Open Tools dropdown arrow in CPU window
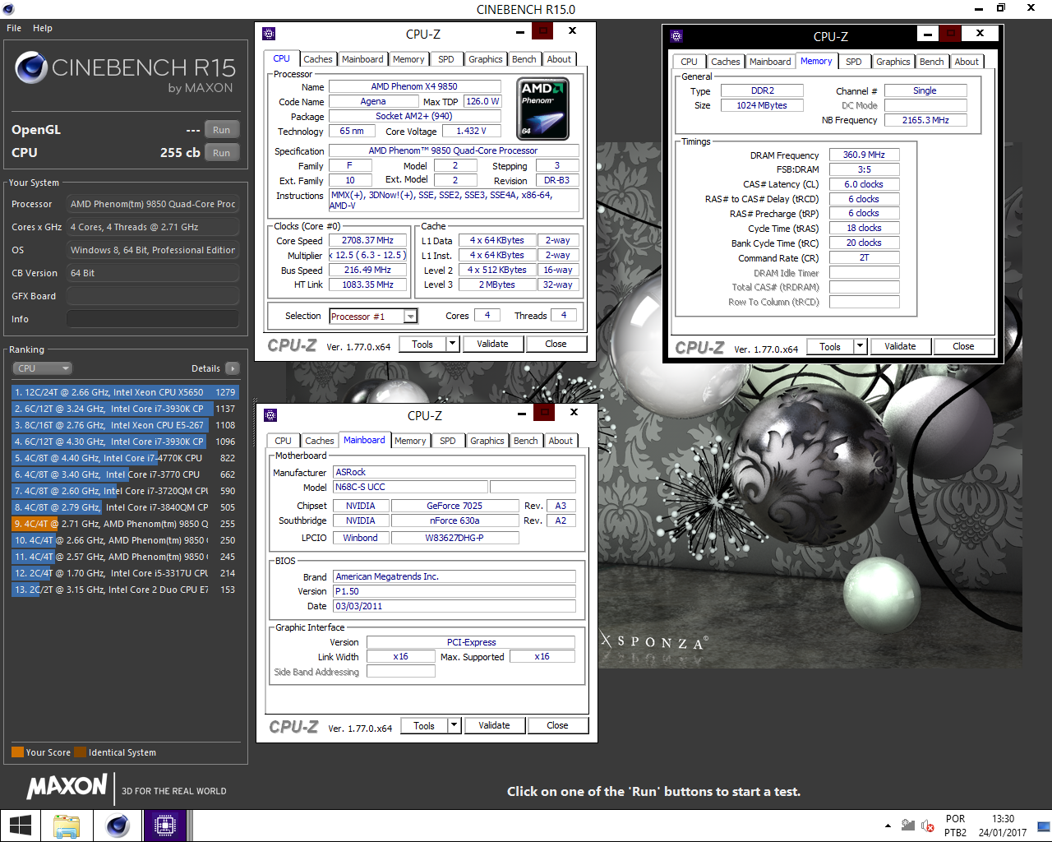 click(x=452, y=344)
